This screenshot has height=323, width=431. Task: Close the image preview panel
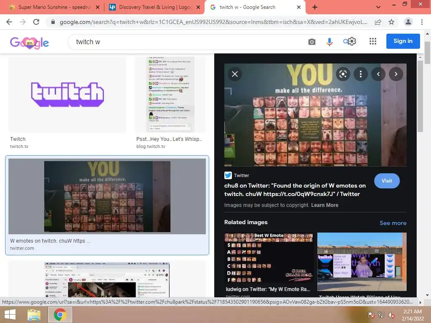click(x=235, y=74)
